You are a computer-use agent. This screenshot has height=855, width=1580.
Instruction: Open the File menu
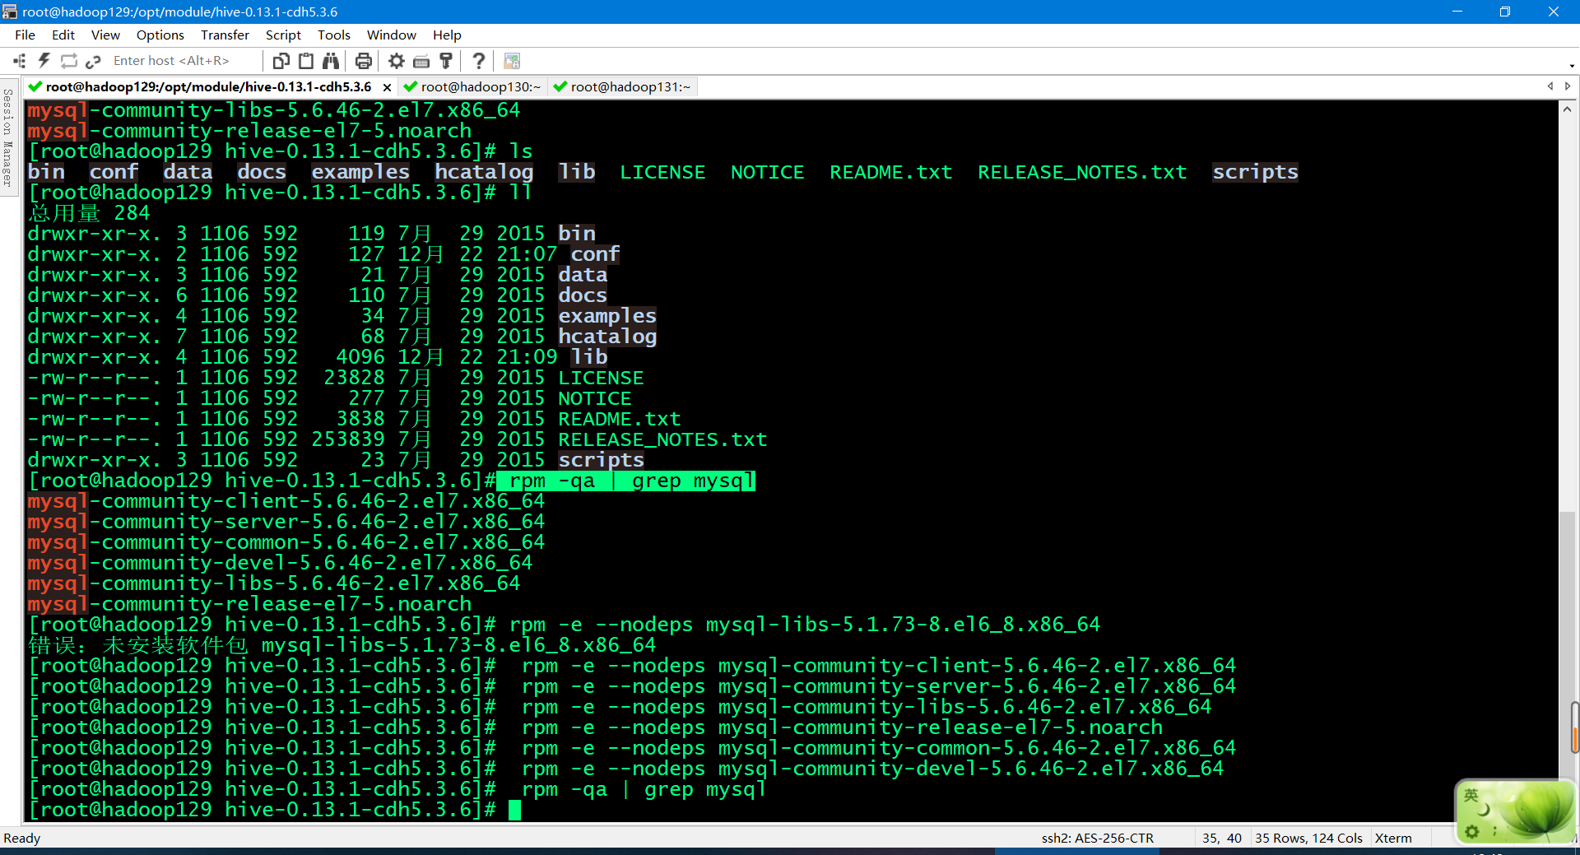pos(25,35)
